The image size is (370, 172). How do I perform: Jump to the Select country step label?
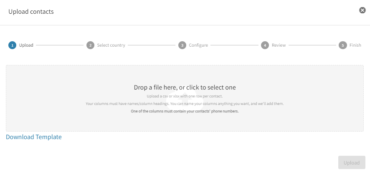click(x=111, y=45)
